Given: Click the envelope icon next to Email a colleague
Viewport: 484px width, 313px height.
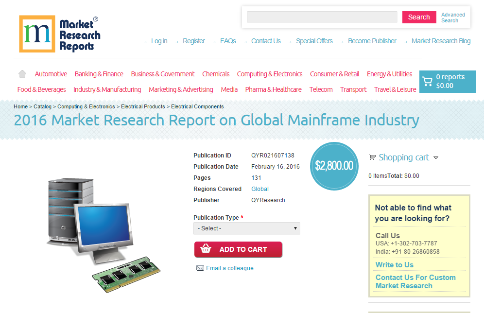Looking at the screenshot, I should [x=200, y=268].
